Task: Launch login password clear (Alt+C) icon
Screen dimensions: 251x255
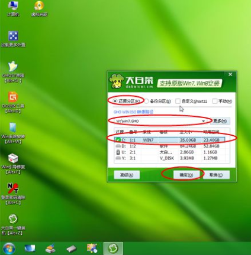Action: (13, 194)
